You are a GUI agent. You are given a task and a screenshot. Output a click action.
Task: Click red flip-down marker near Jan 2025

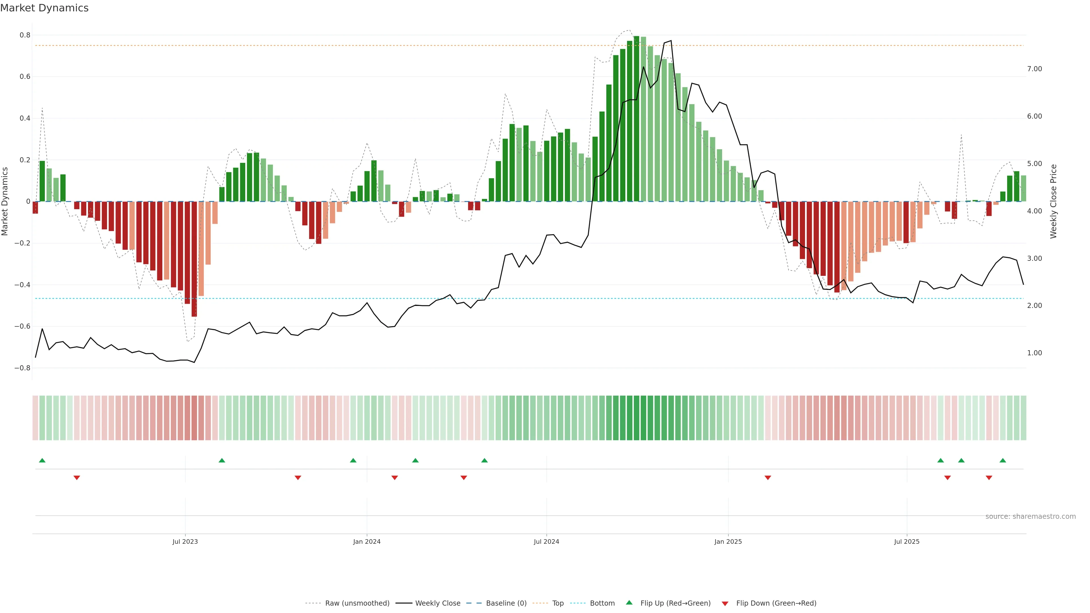pyautogui.click(x=768, y=478)
